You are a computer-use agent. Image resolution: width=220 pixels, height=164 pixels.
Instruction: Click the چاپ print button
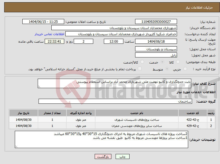tap(123, 156)
